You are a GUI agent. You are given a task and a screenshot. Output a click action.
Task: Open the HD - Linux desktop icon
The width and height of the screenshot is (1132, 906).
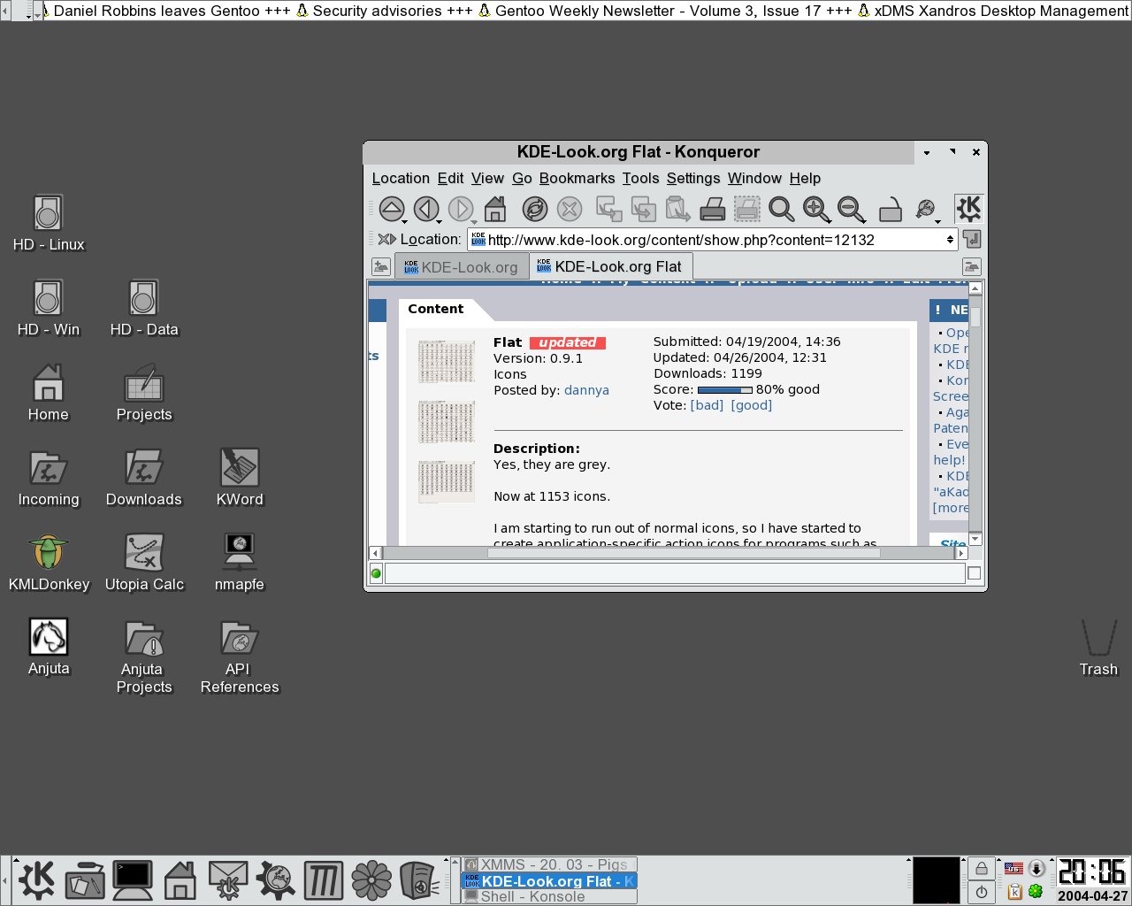[49, 223]
